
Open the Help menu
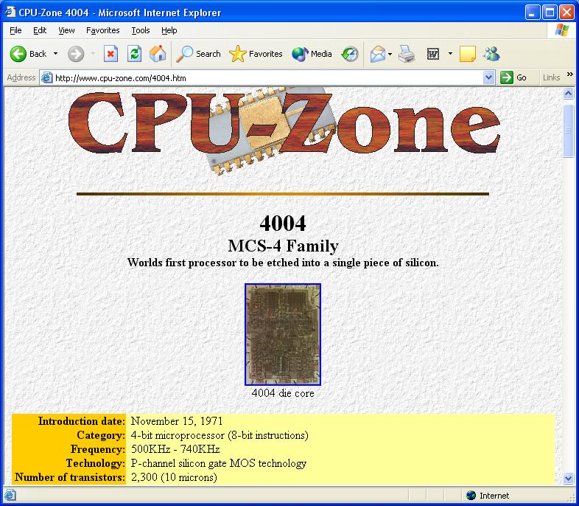(x=169, y=30)
